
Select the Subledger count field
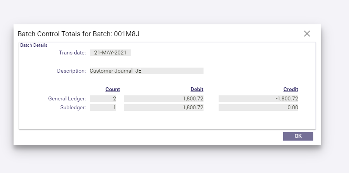coord(103,107)
